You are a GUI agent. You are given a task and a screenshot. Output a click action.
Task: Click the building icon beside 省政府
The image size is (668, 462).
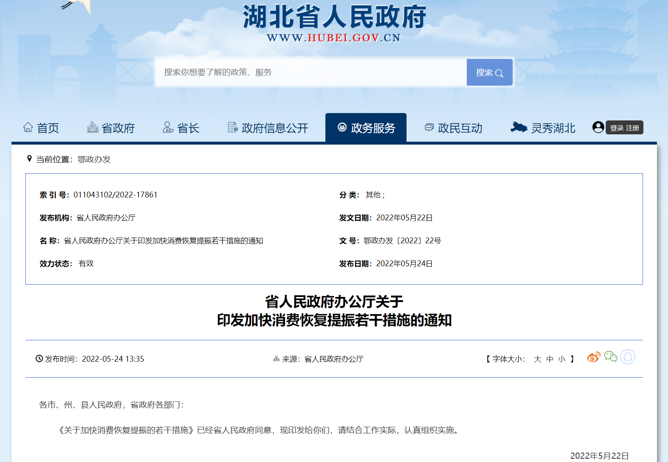[93, 127]
